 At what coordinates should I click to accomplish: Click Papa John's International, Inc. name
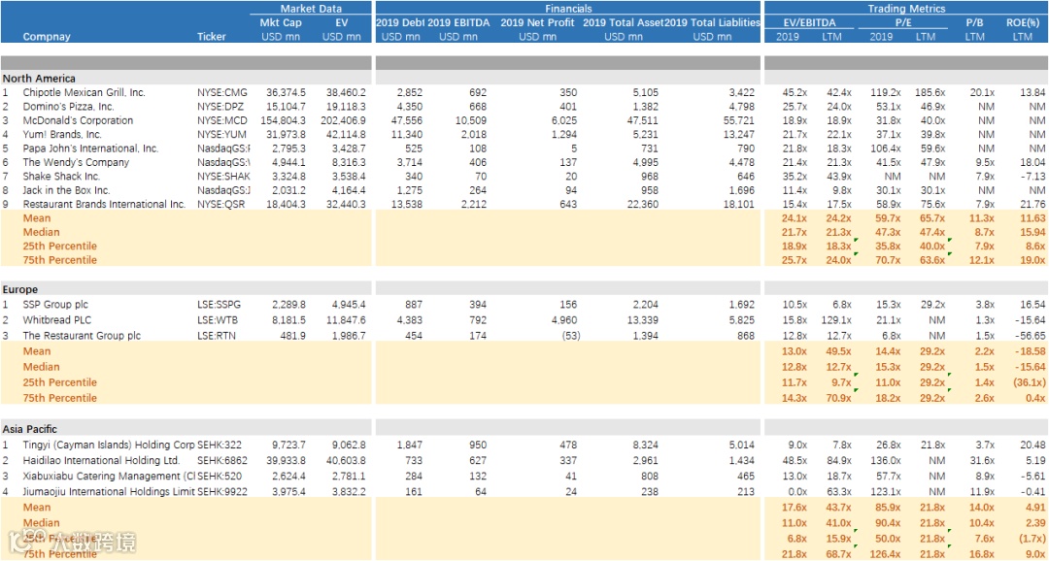pyautogui.click(x=90, y=148)
